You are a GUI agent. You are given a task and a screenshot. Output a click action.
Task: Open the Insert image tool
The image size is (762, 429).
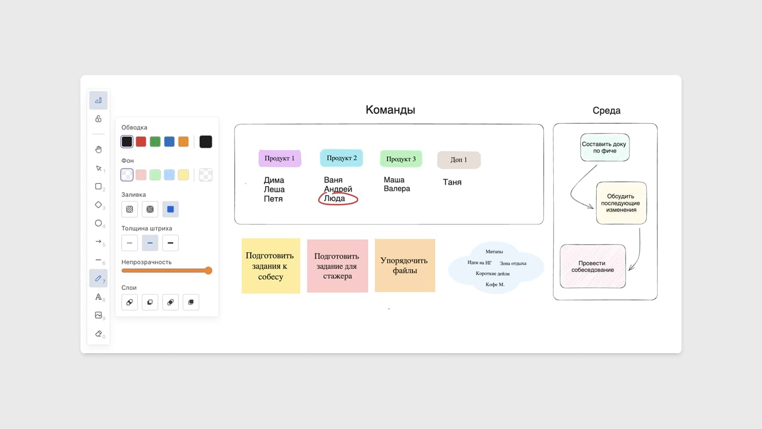click(98, 315)
